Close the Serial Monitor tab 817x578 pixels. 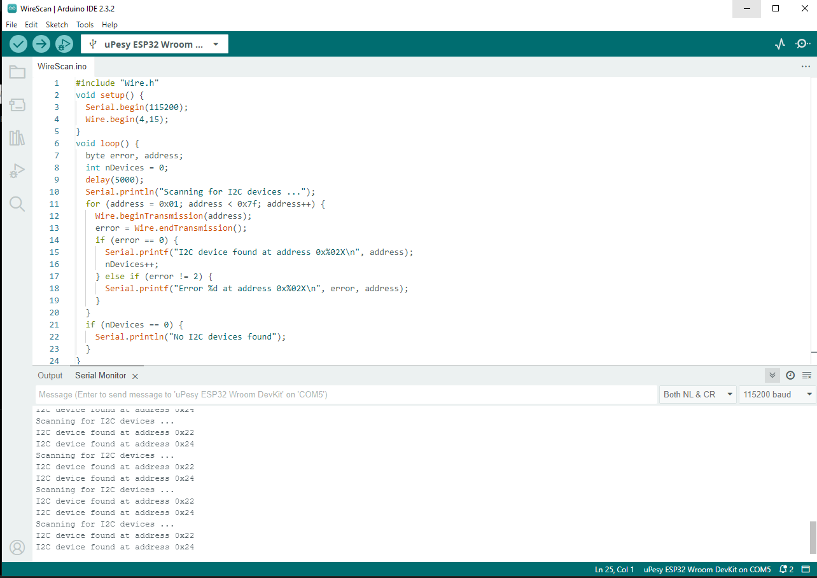(135, 376)
